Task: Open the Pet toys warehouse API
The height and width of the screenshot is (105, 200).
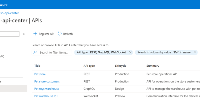Action: (x=47, y=89)
